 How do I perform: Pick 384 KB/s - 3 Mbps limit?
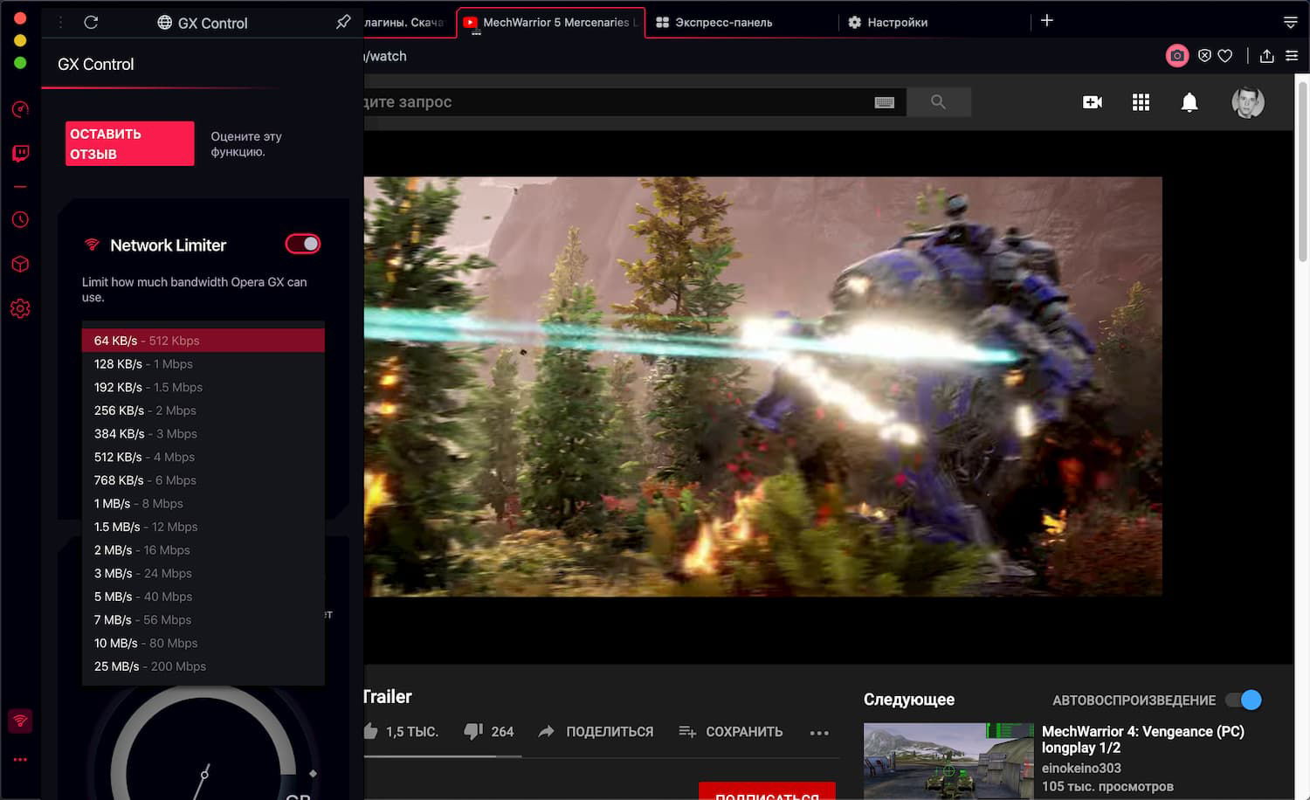pyautogui.click(x=203, y=434)
